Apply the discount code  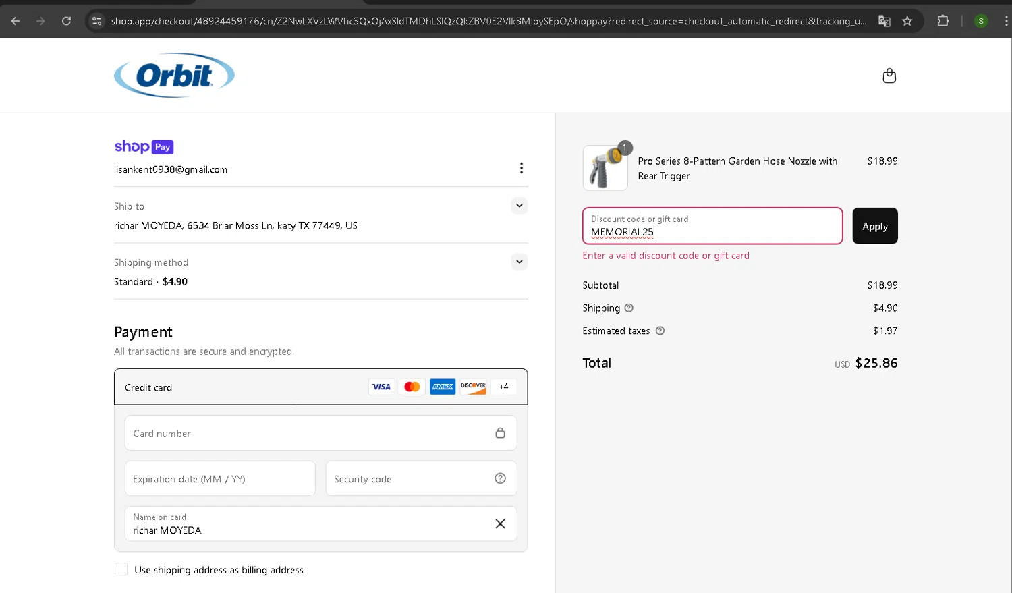click(875, 226)
